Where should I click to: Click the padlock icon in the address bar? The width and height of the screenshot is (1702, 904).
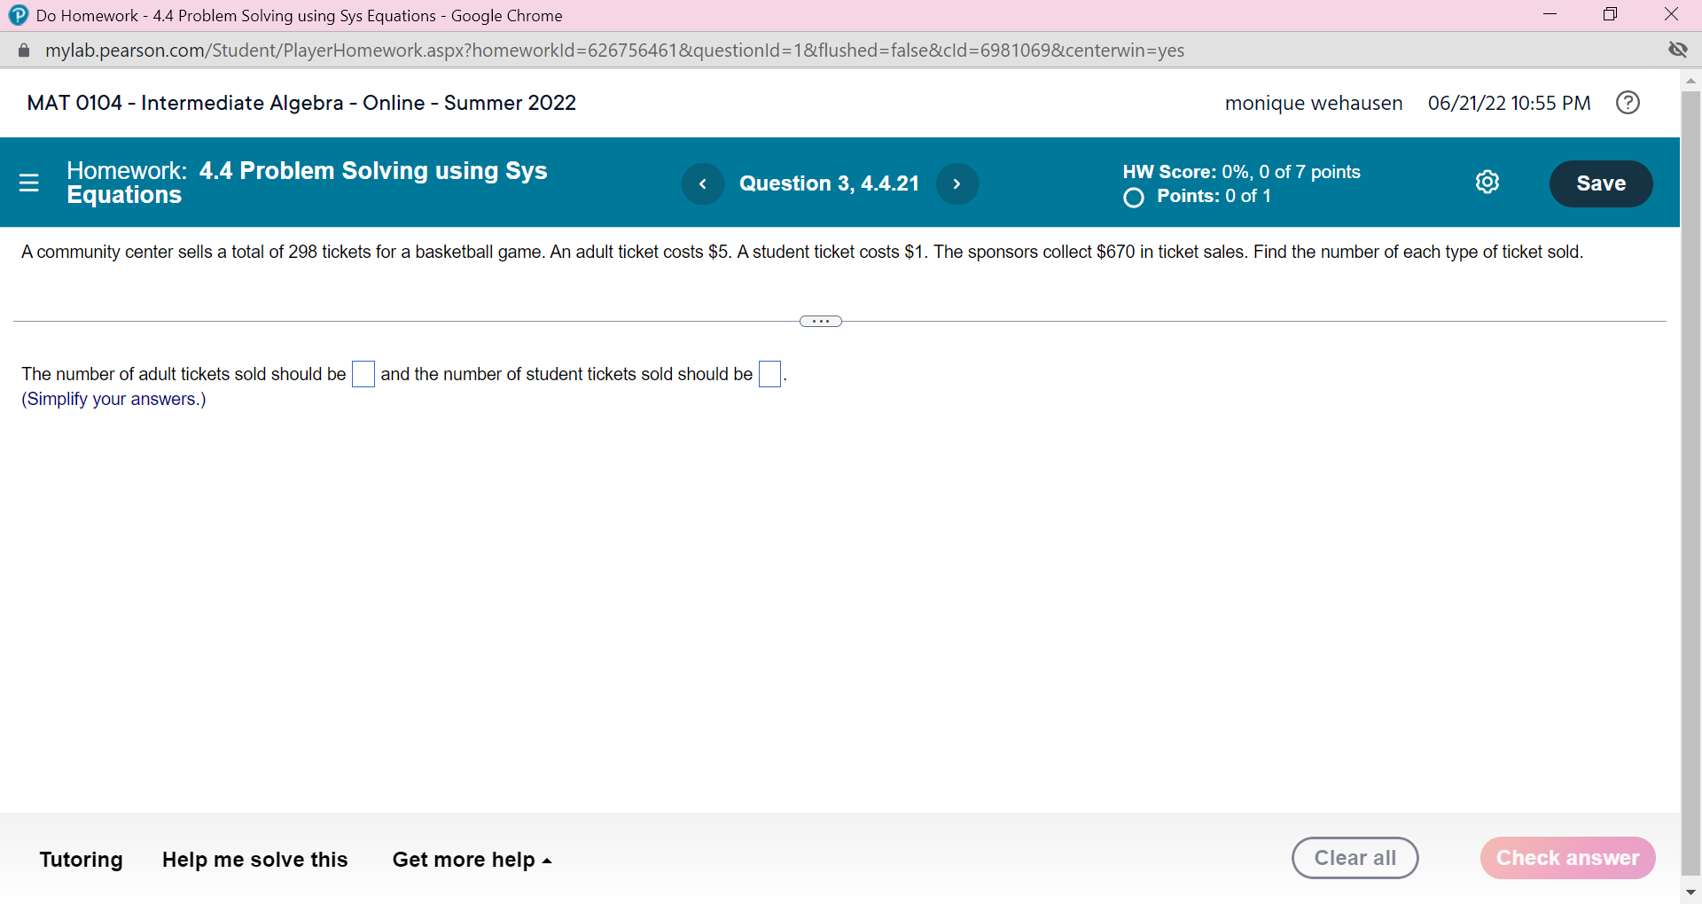[x=24, y=50]
